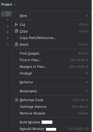The image size is (93, 132).
Task: Click the module folder icon in tree
Action: point(8,14)
